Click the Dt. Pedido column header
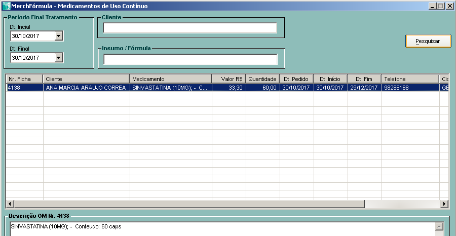Screen dimensions: 456x236 click(x=296, y=79)
